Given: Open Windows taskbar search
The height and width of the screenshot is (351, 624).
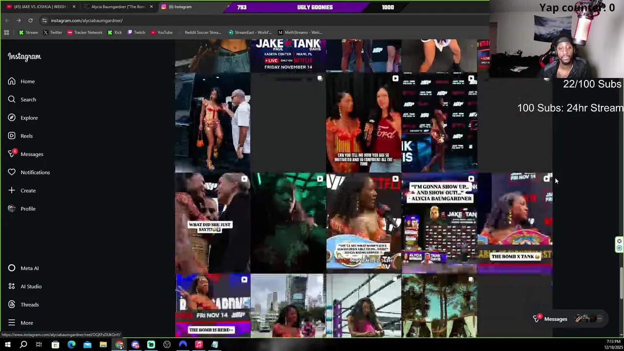Looking at the screenshot, I should [x=23, y=345].
